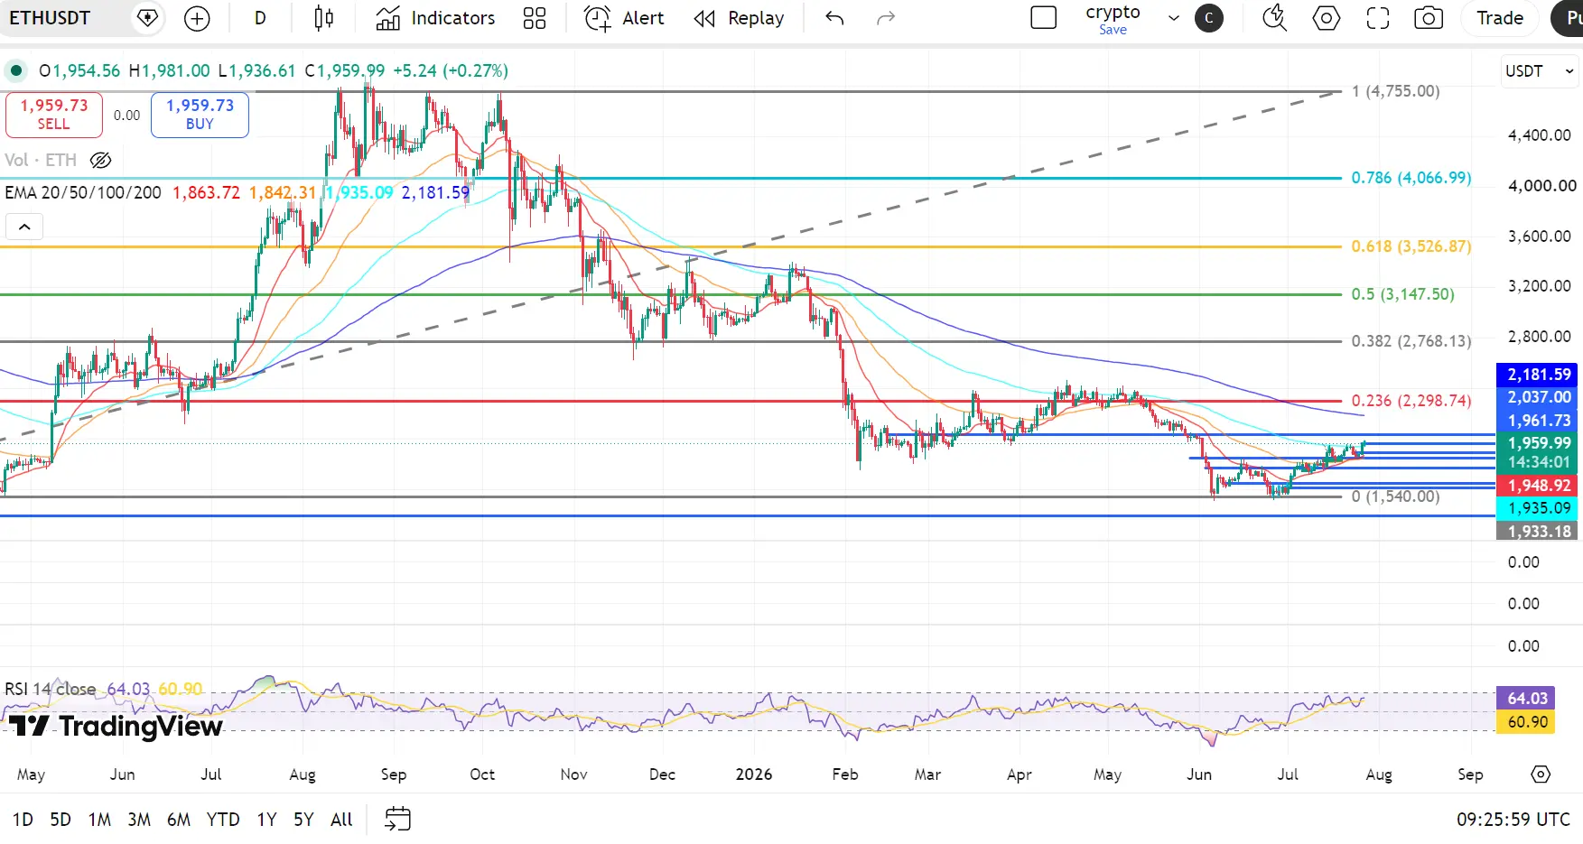Take a chart snapshot with camera icon
Screen dimensions: 1583x844
tap(1429, 18)
